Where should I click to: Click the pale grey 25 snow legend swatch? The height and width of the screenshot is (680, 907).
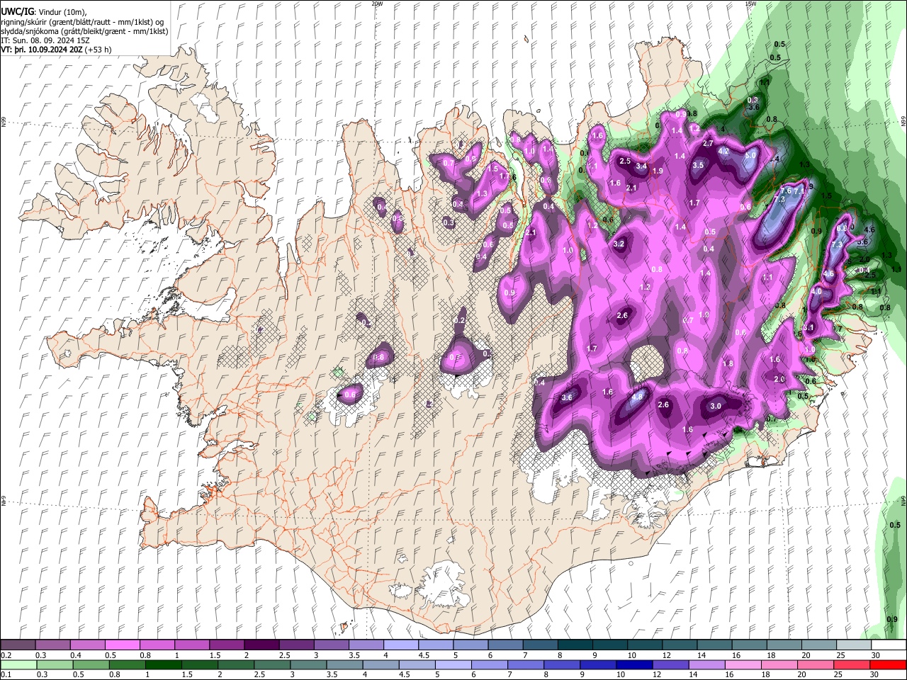pos(853,645)
